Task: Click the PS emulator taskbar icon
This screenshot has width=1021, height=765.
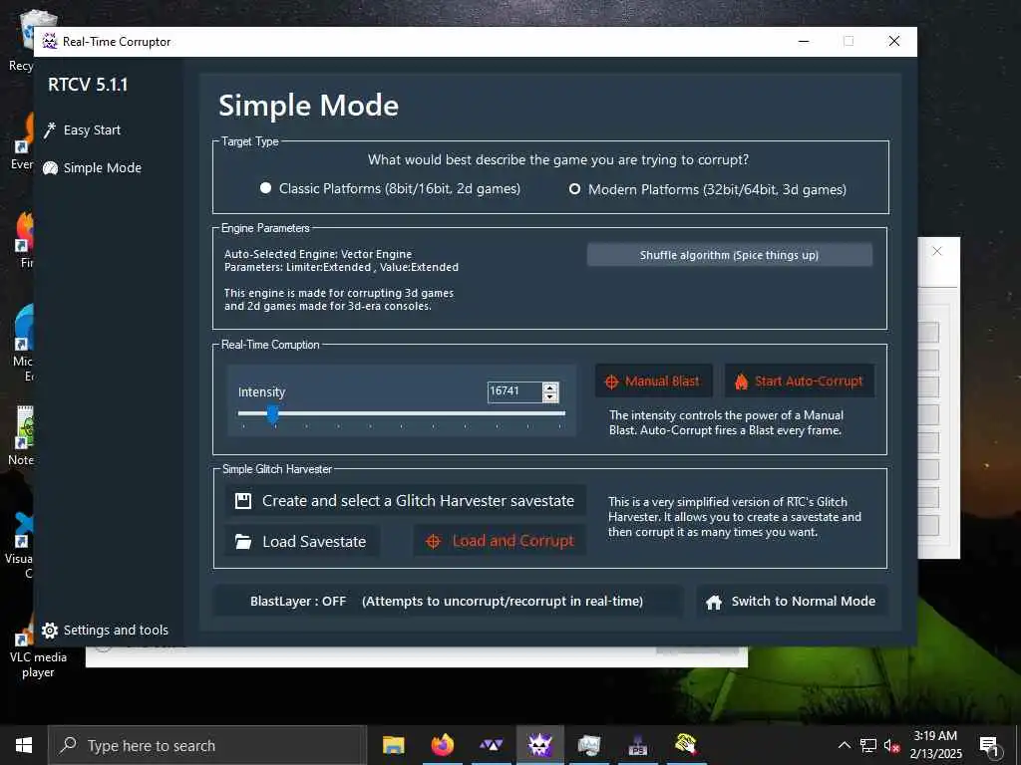Action: [637, 745]
